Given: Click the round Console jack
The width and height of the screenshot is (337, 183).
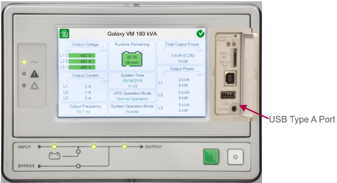Looking at the screenshot, I should [x=234, y=108].
